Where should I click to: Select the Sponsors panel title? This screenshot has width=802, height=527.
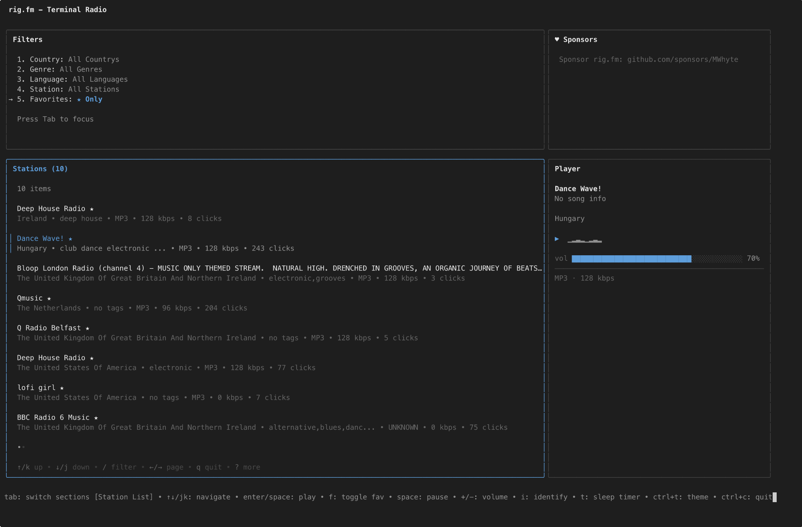tap(580, 40)
